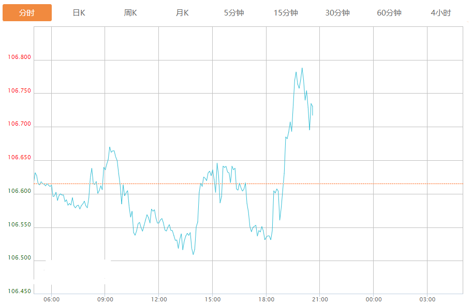Select the 分时 tab

tap(27, 13)
